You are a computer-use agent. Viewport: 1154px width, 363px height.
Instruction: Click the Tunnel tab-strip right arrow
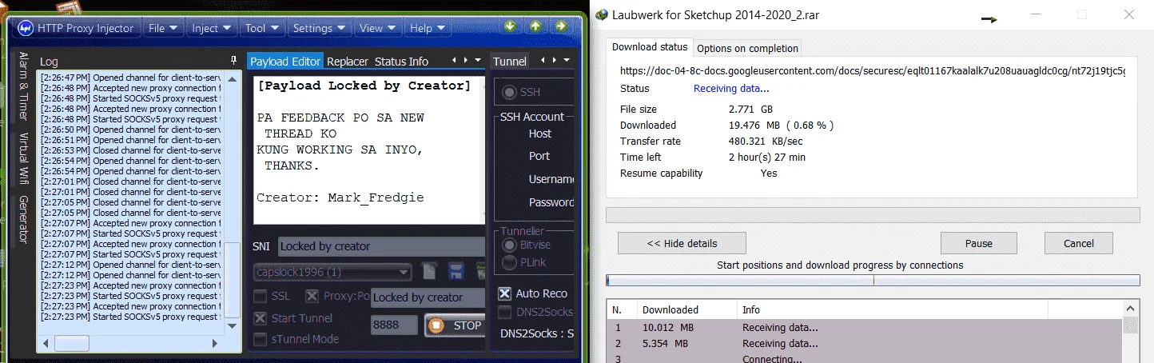[x=553, y=61]
